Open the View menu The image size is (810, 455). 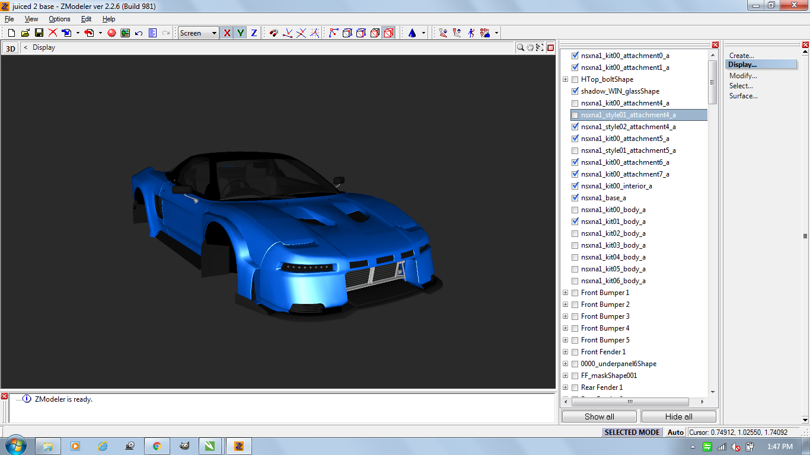point(31,19)
